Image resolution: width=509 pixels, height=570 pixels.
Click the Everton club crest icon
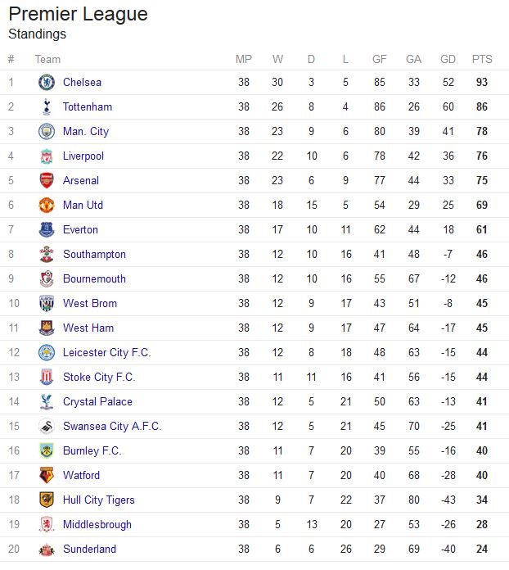(47, 229)
